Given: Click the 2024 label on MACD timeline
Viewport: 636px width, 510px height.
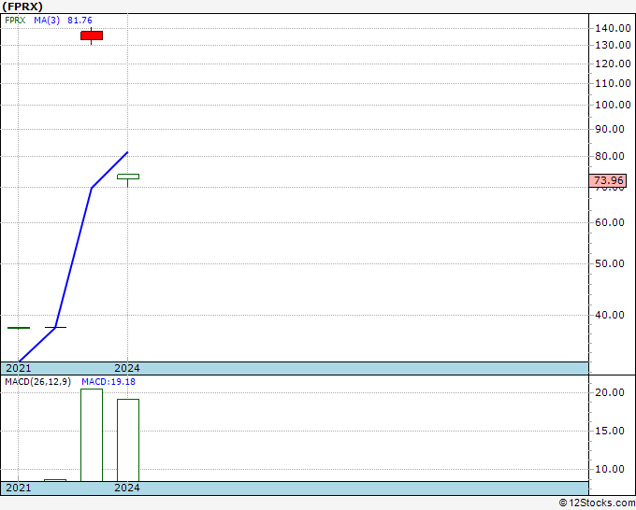Looking at the screenshot, I should pyautogui.click(x=127, y=488).
